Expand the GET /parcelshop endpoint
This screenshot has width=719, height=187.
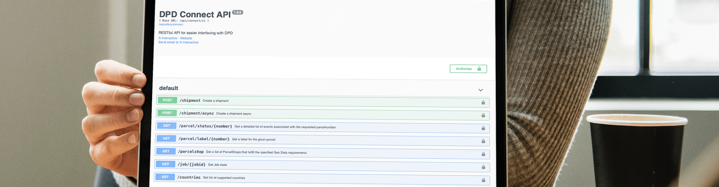click(191, 152)
